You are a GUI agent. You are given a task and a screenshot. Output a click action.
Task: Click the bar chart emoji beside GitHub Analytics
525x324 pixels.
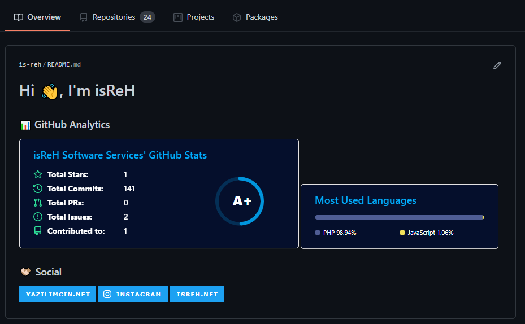tap(25, 125)
